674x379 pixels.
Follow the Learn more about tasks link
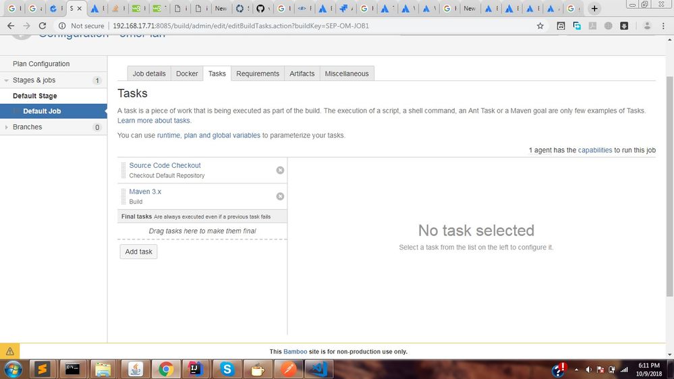(x=155, y=121)
